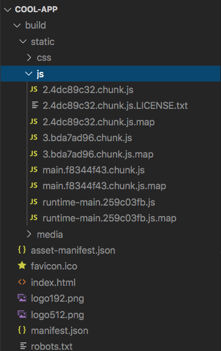
Task: Open main.f8344f43.chunk.js.map file
Action: (104, 186)
